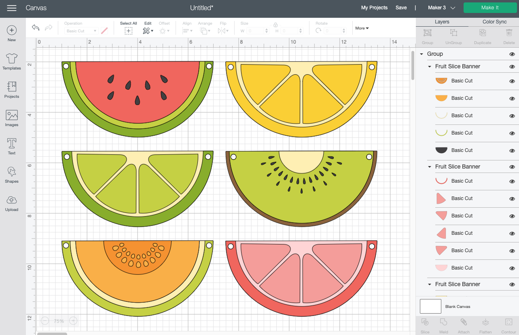Click the height H size field
The image size is (519, 335).
point(293,31)
